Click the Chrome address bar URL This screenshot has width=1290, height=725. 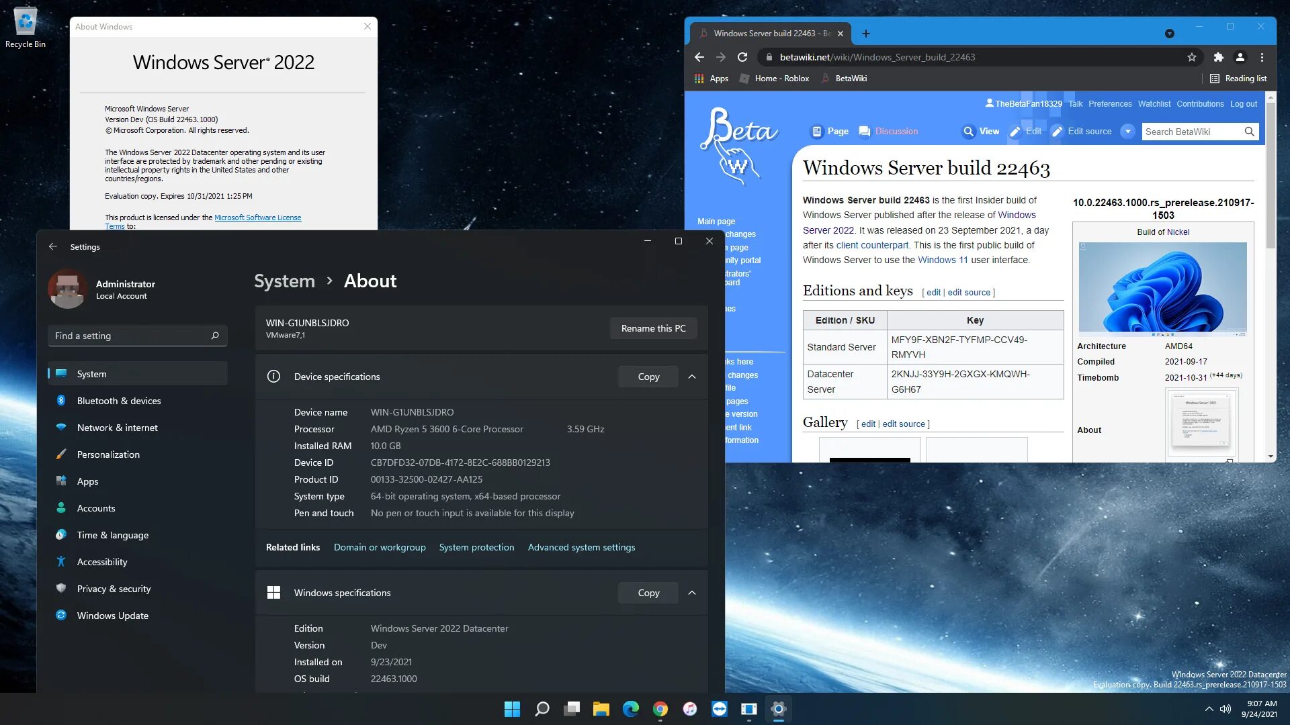click(877, 57)
